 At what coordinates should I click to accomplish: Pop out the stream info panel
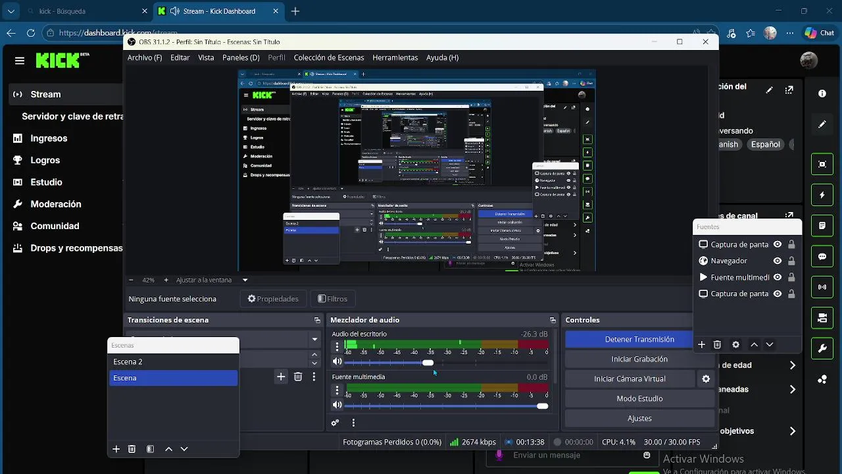[790, 90]
